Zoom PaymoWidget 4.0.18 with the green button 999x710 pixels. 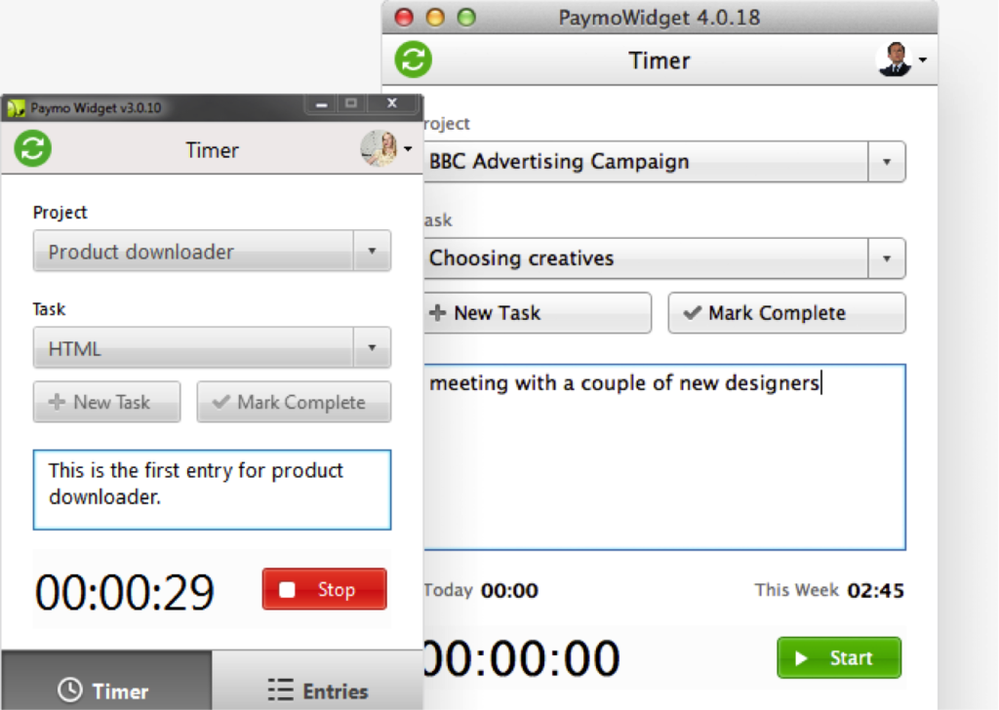[x=466, y=18]
